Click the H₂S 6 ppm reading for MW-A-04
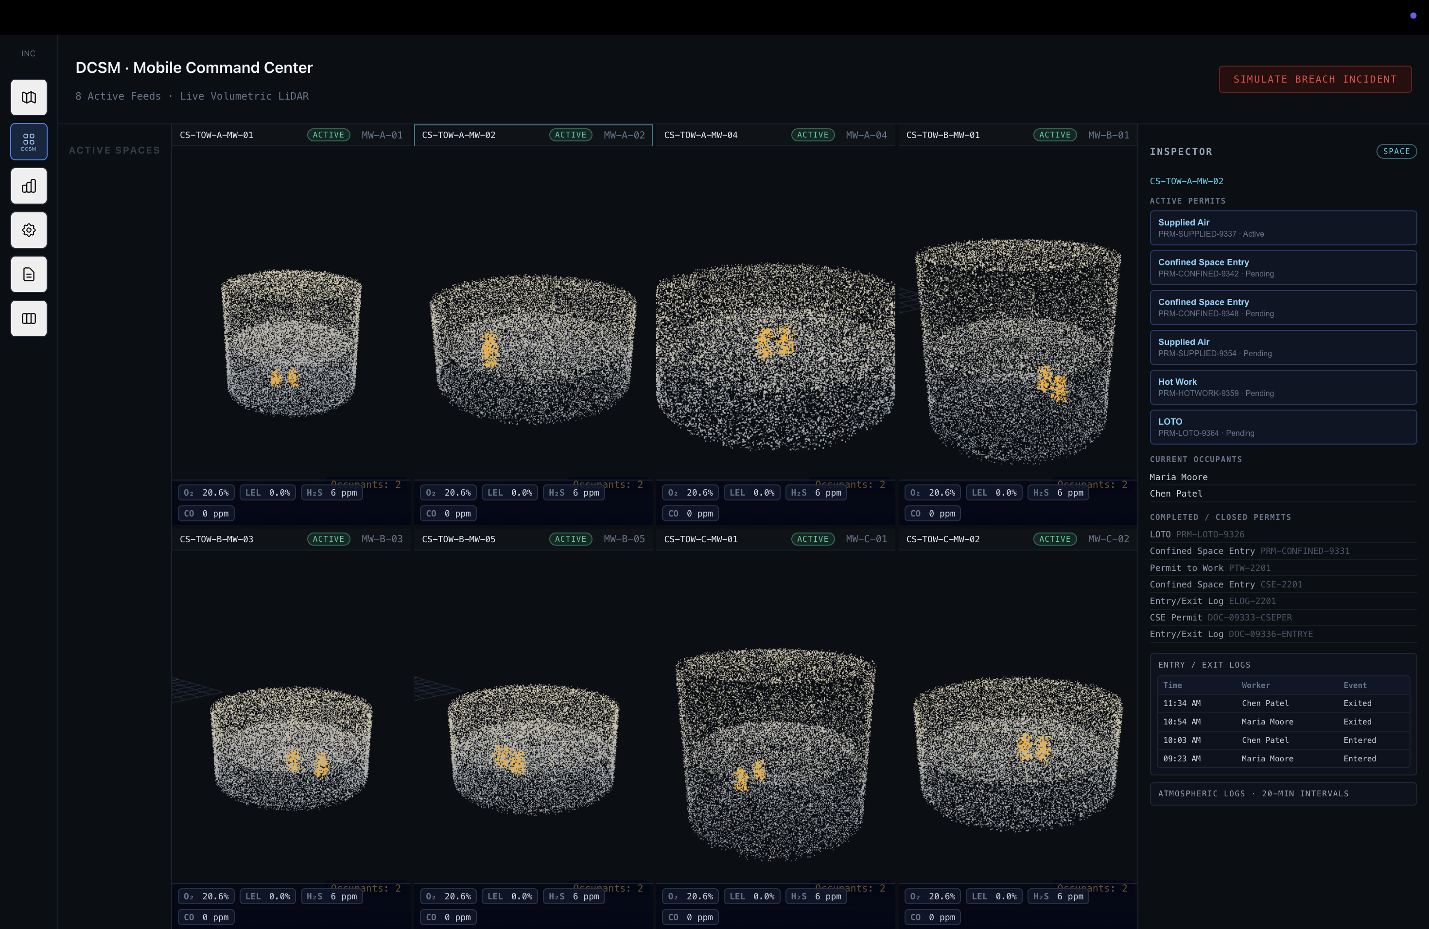 (816, 493)
